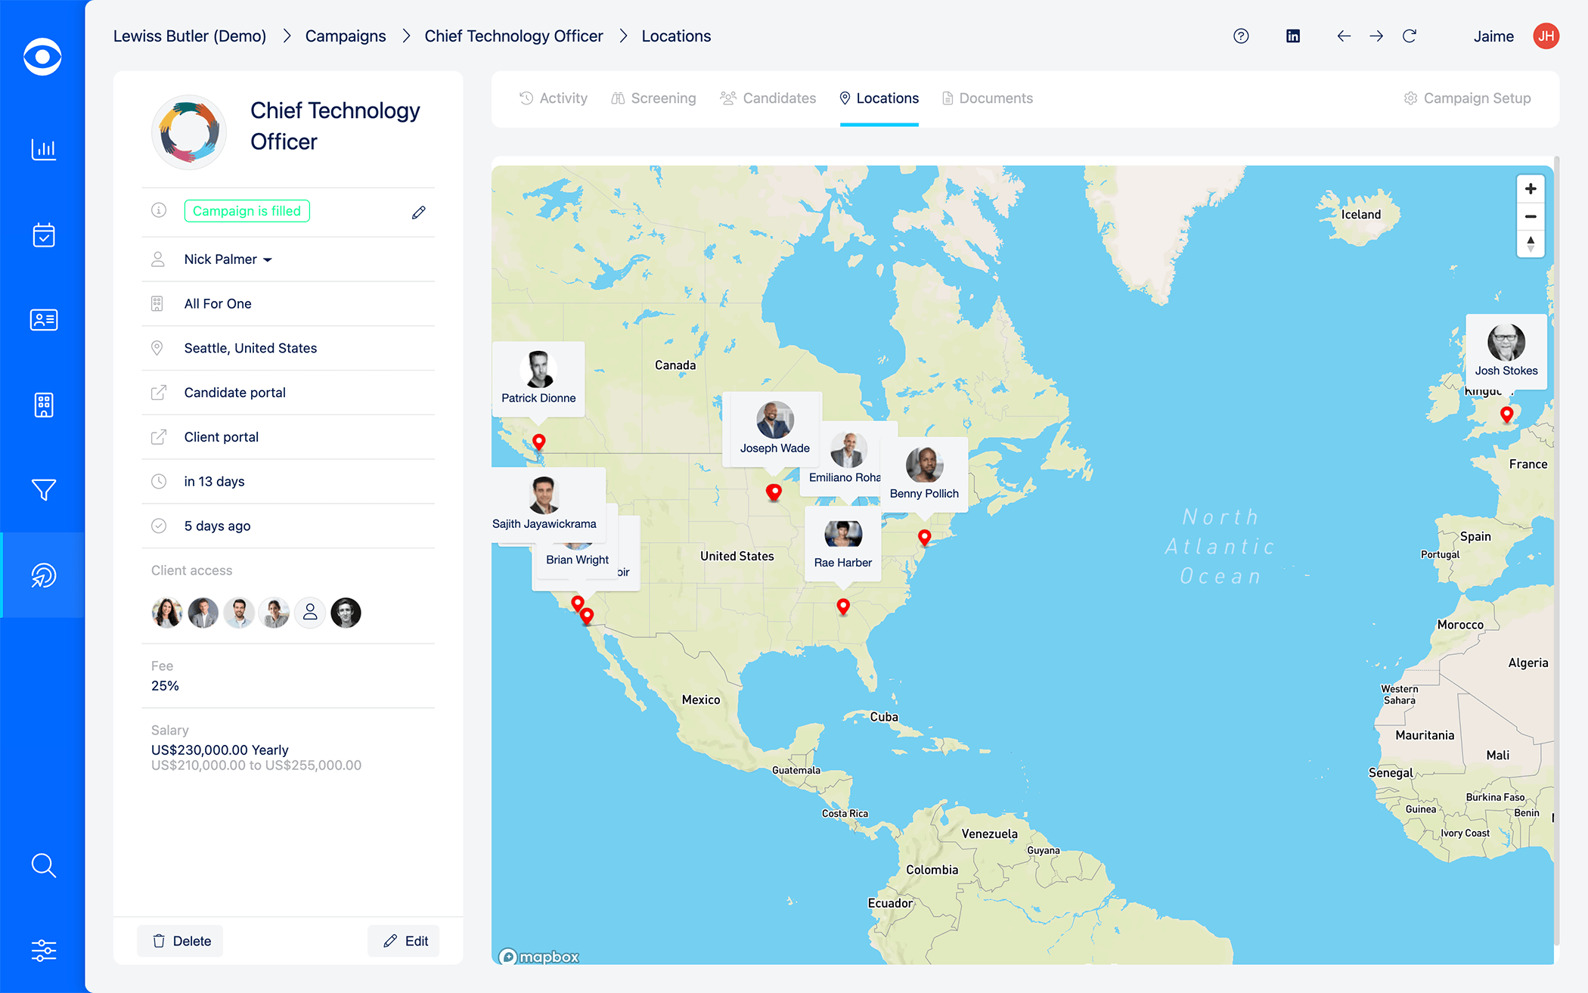Click the page refresh icon
Image resolution: width=1588 pixels, height=993 pixels.
point(1410,36)
